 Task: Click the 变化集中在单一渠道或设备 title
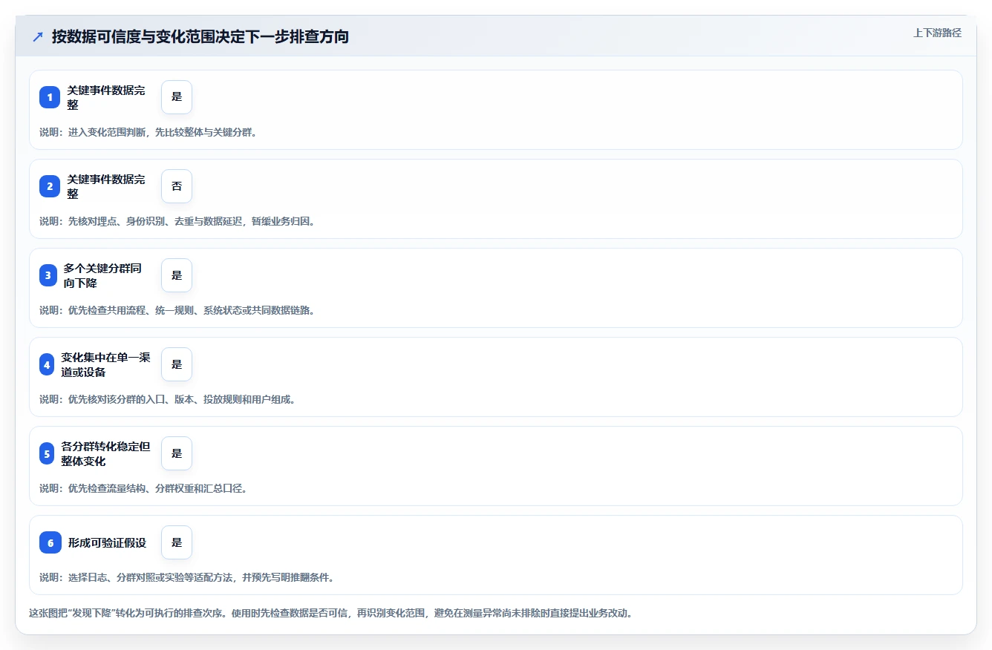tap(105, 364)
